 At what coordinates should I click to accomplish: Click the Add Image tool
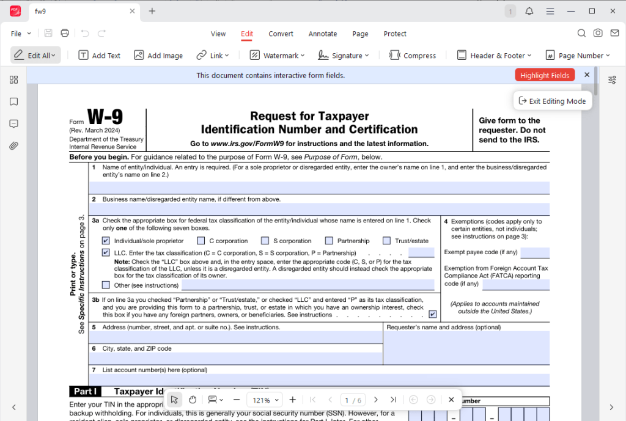[x=158, y=55]
